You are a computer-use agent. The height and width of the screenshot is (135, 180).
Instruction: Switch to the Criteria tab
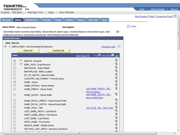tap(69, 20)
